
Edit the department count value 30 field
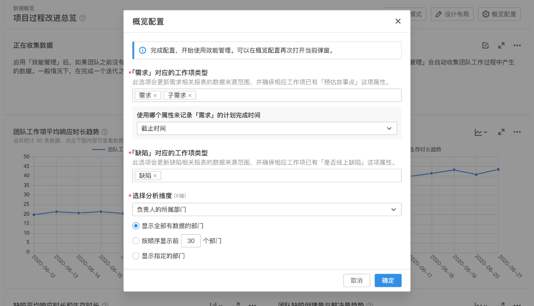tap(191, 241)
